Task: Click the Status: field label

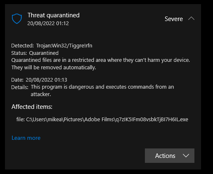Action: pos(19,53)
